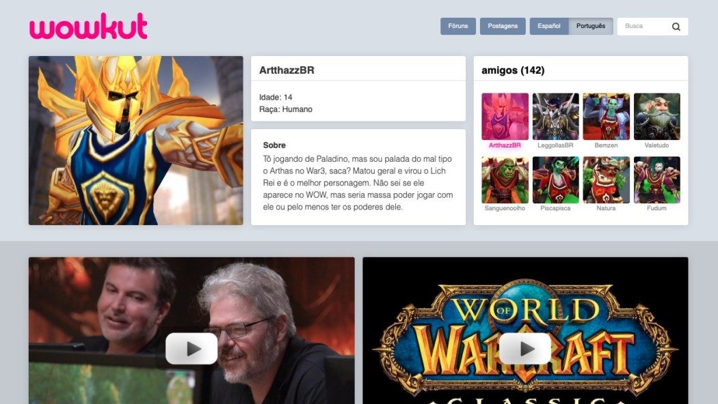This screenshot has width=718, height=404.
Task: Play the World of Warcraft Classic video
Action: 524,349
